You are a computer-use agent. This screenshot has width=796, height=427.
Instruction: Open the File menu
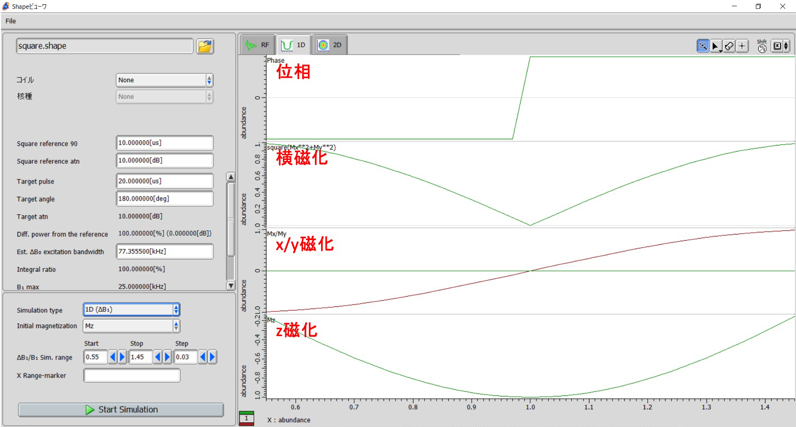point(11,21)
